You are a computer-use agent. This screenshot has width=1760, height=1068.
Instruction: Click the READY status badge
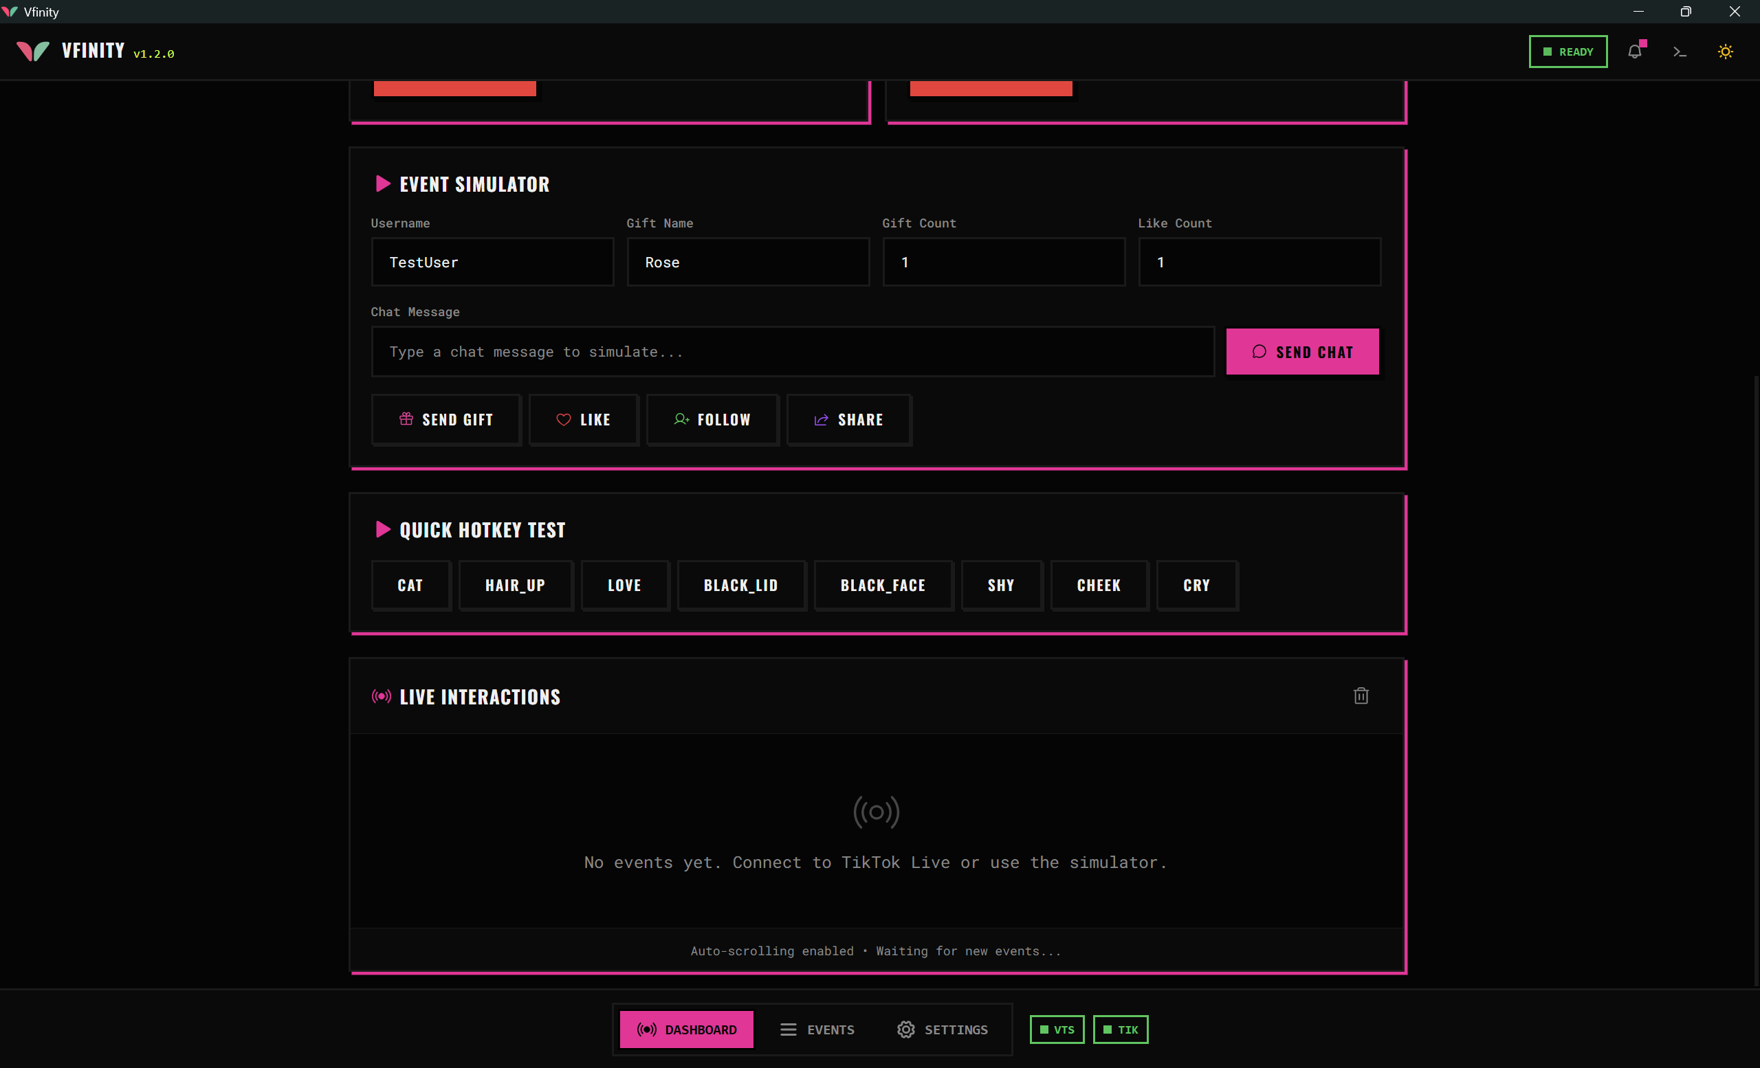(x=1568, y=52)
